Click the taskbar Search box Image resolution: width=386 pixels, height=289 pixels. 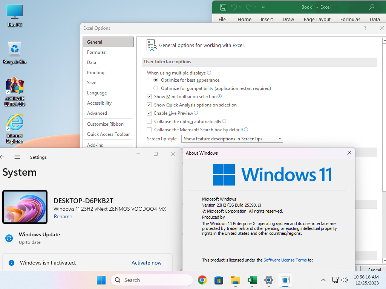coord(152,280)
